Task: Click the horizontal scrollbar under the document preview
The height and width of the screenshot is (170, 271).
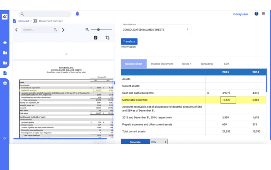Action: [x=60, y=139]
